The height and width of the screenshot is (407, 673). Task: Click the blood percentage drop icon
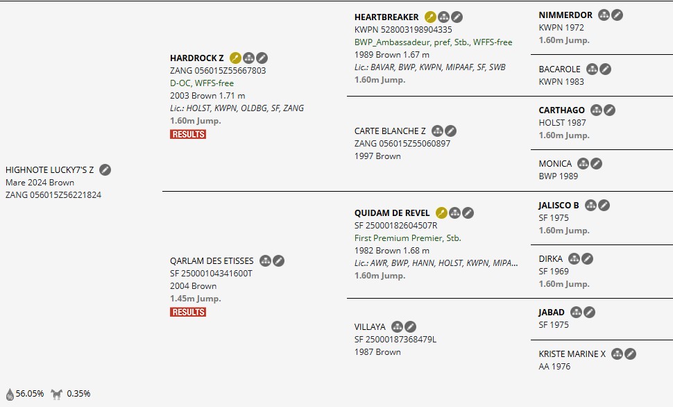click(x=10, y=394)
